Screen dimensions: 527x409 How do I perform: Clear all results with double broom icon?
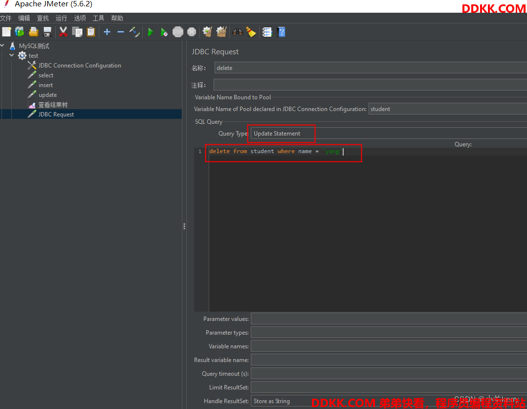point(221,32)
